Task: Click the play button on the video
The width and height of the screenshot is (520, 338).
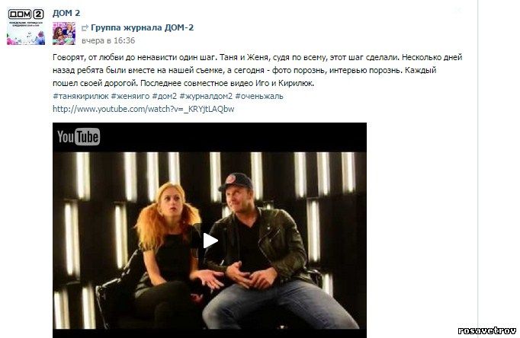Action: [x=210, y=241]
